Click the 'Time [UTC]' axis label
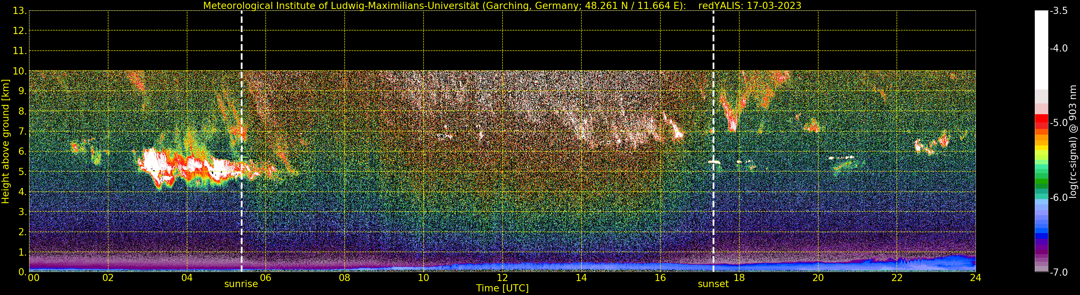The image size is (1080, 295). 502,288
